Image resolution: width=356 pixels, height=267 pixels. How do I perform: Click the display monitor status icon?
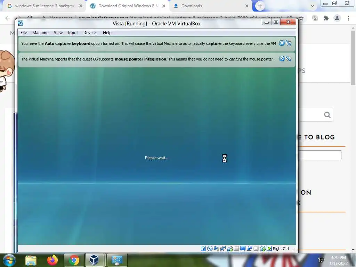point(243,249)
